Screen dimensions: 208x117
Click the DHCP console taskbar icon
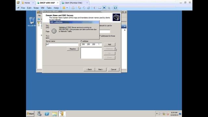[x=62, y=114]
